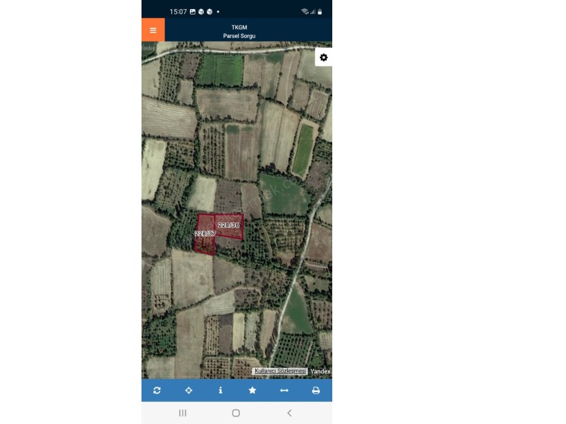Tap the Wi-Fi status icon

pyautogui.click(x=305, y=12)
